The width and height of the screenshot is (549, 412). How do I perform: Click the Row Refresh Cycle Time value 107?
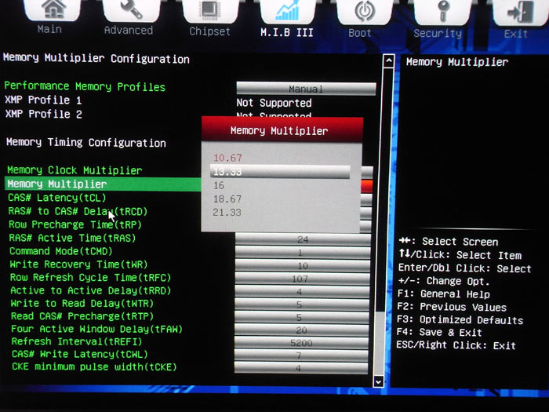[x=303, y=279]
